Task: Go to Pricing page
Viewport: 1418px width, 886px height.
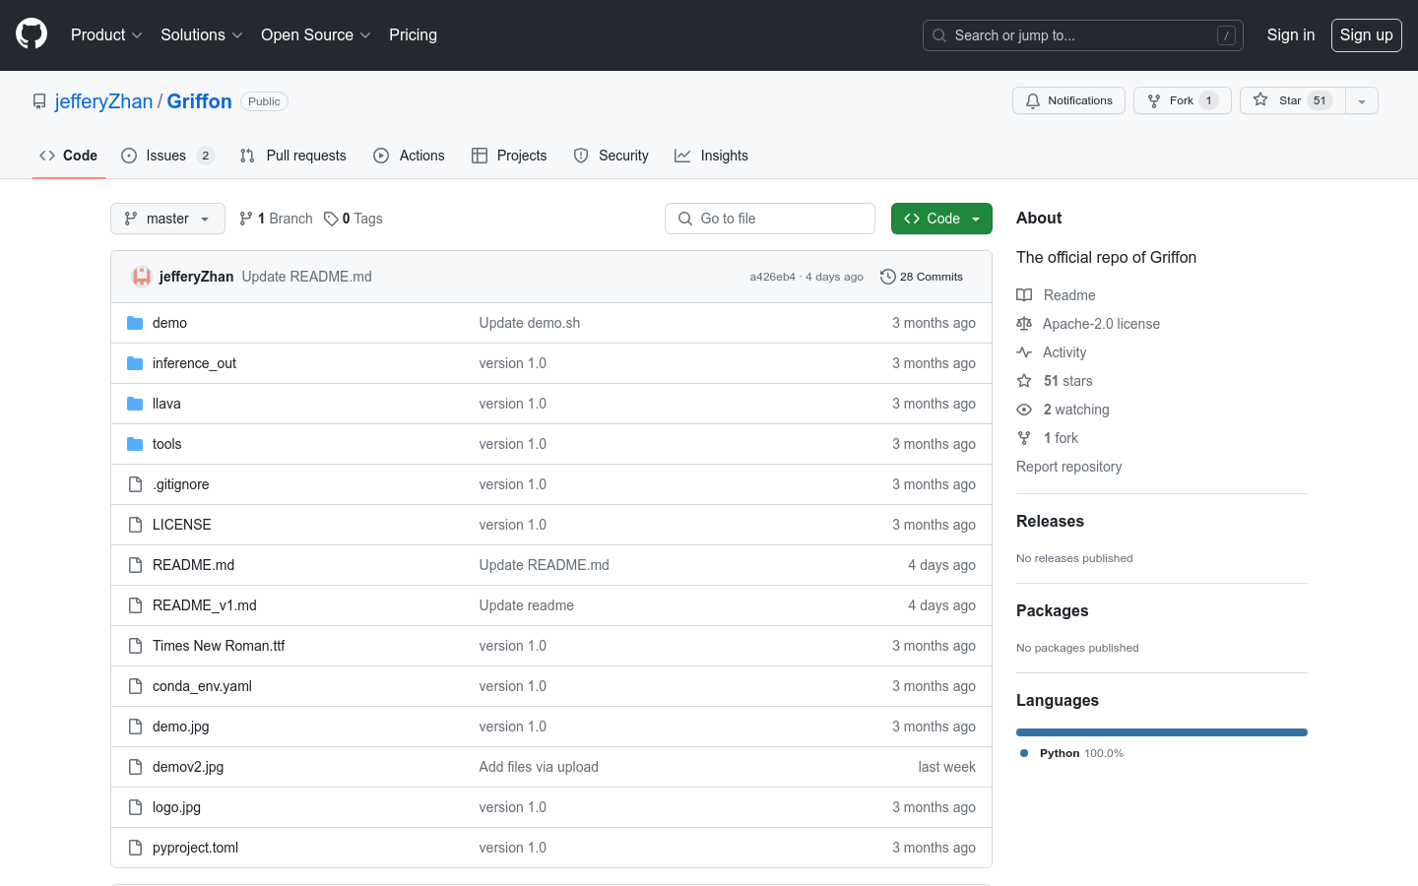Action: (413, 34)
